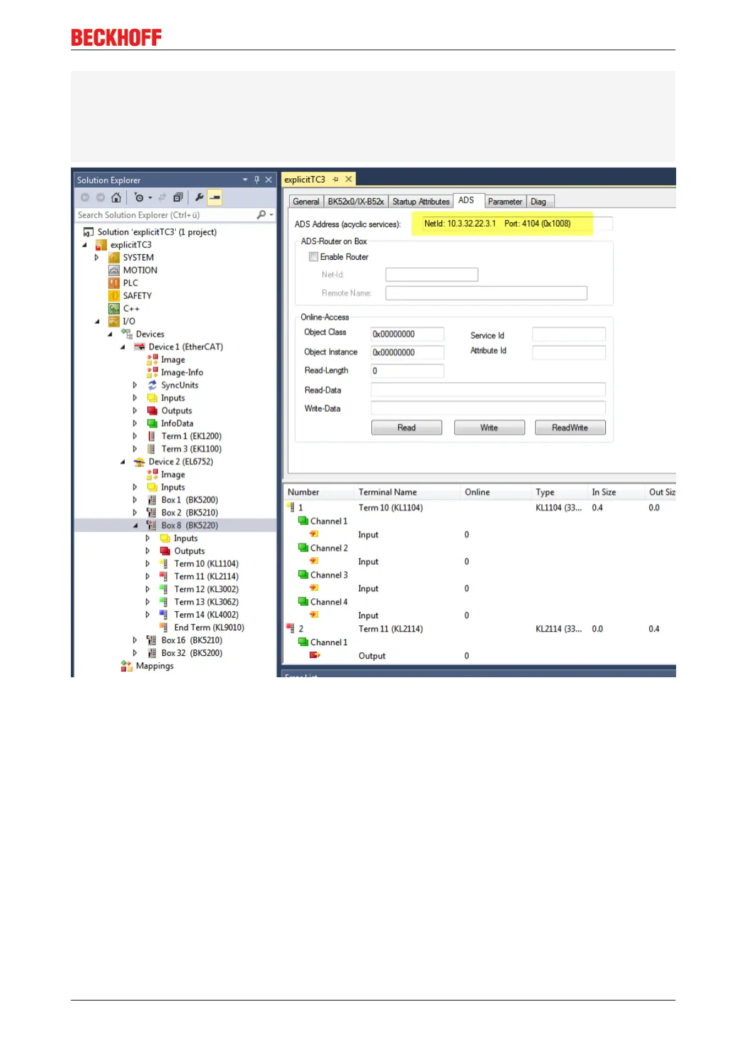The width and height of the screenshot is (747, 1057).
Task: Click the C++ node icon
Action: click(114, 309)
